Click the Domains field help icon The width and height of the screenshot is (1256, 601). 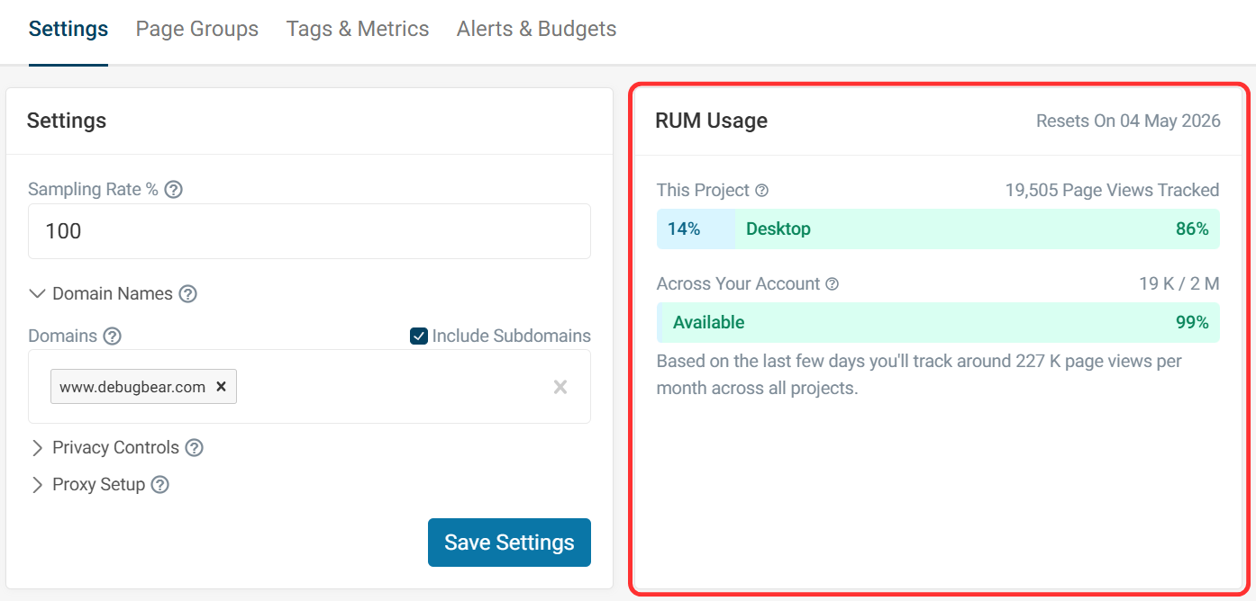click(112, 336)
